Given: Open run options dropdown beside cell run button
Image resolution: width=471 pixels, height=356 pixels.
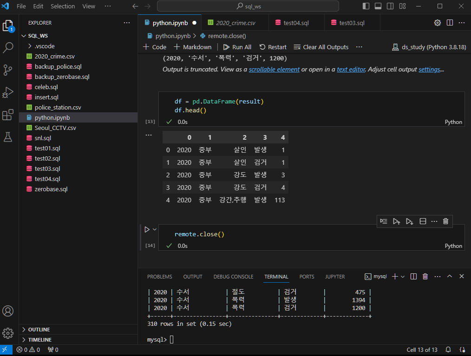Looking at the screenshot, I should [155, 230].
